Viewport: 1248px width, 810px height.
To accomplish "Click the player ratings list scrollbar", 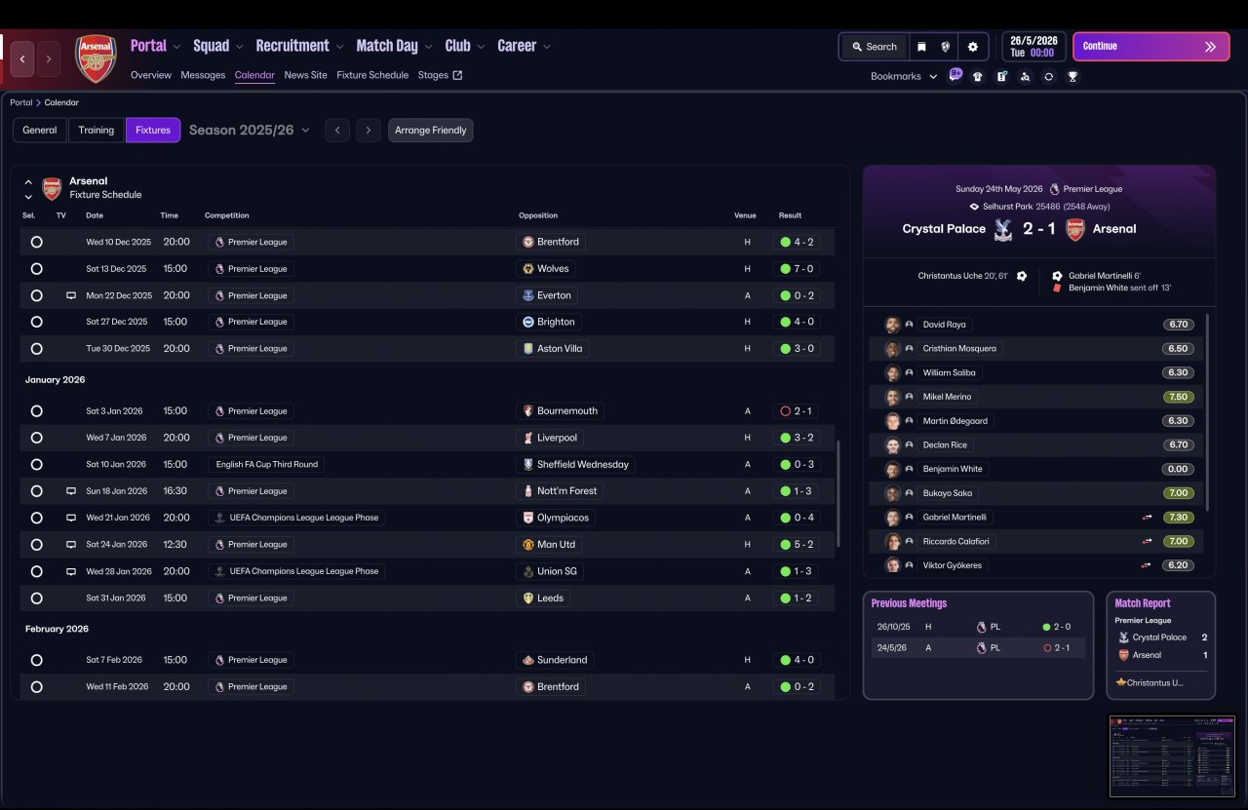I will tap(1209, 411).
